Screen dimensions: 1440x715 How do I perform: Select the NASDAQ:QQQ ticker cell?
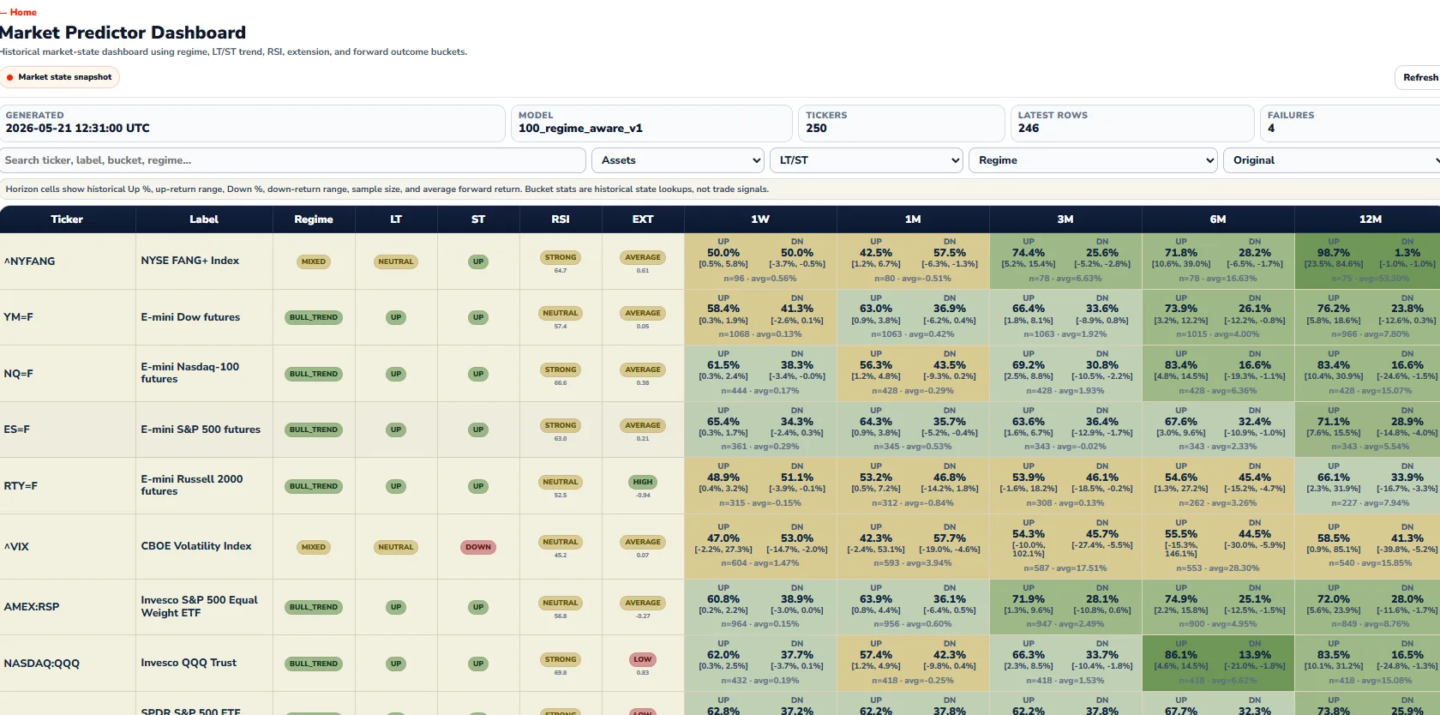[x=68, y=664]
